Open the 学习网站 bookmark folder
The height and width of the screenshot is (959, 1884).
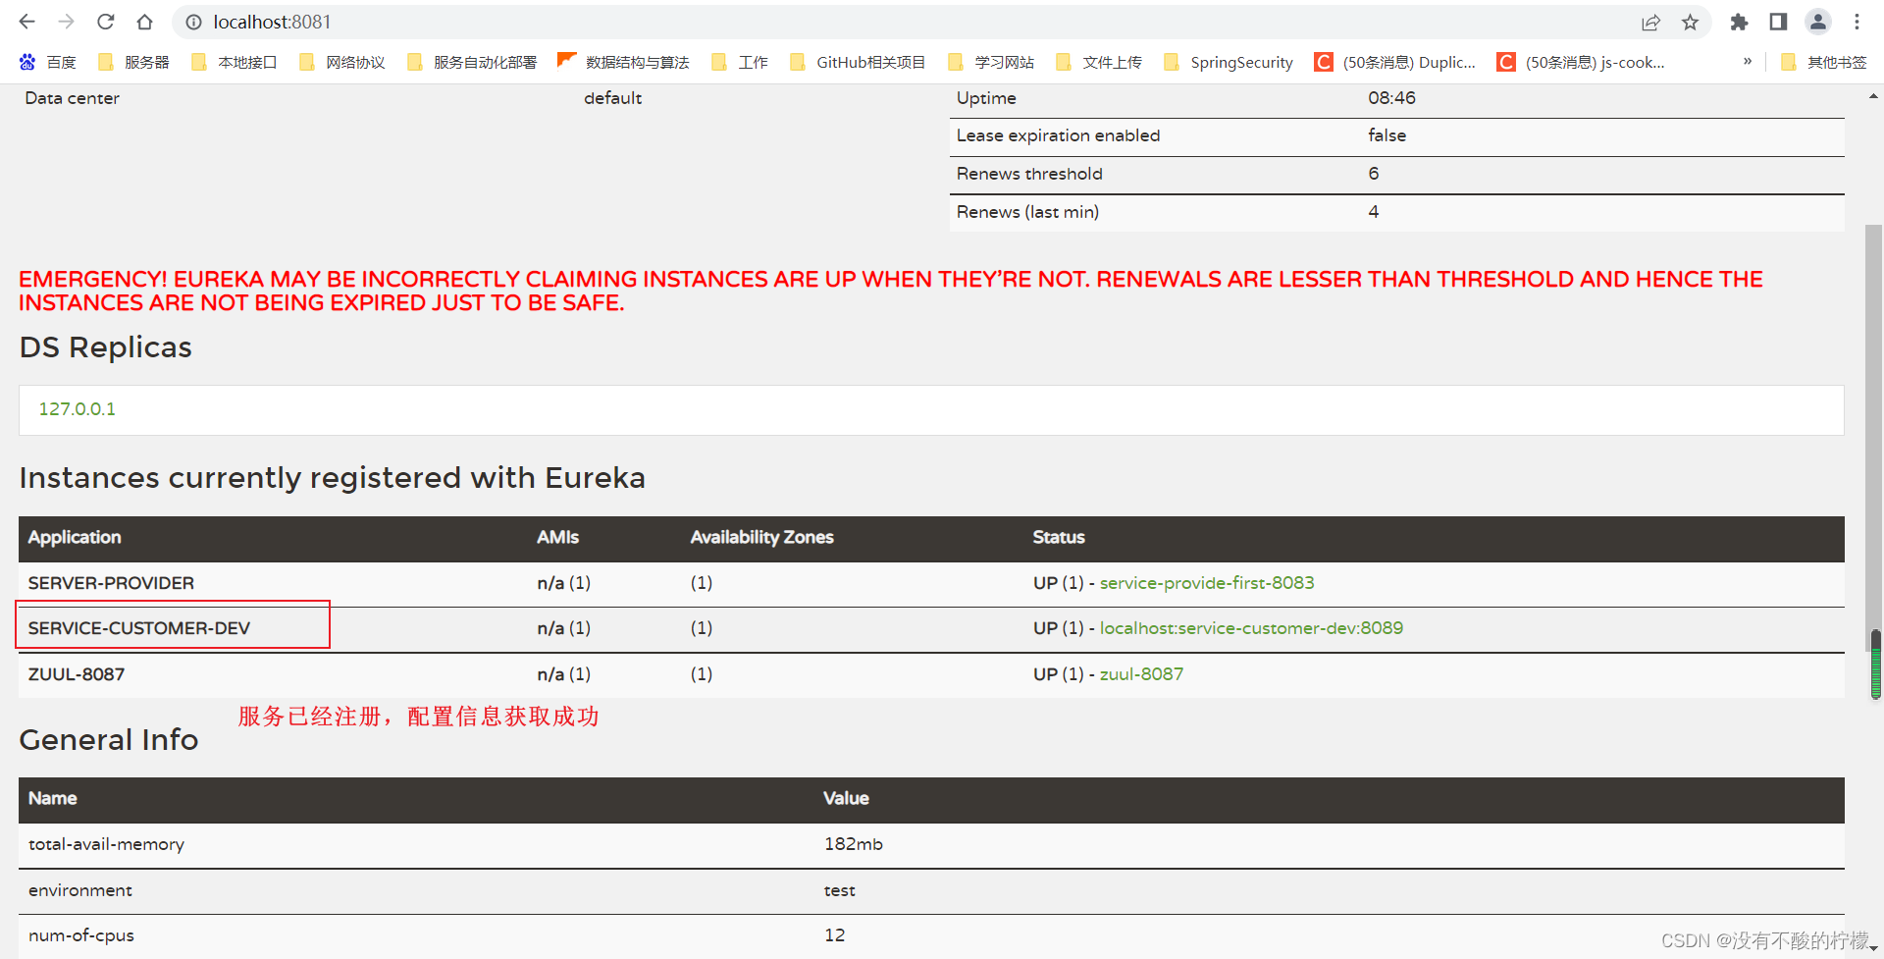991,62
